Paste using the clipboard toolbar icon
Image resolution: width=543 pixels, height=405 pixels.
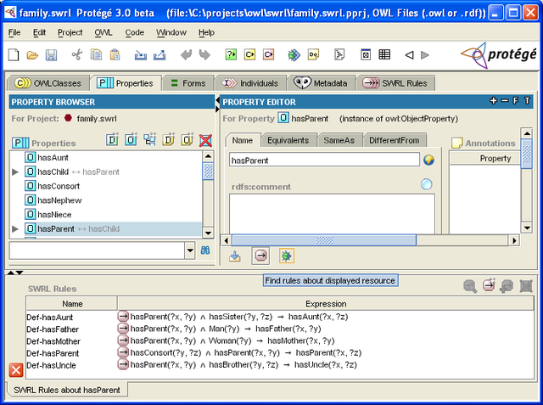tap(115, 54)
